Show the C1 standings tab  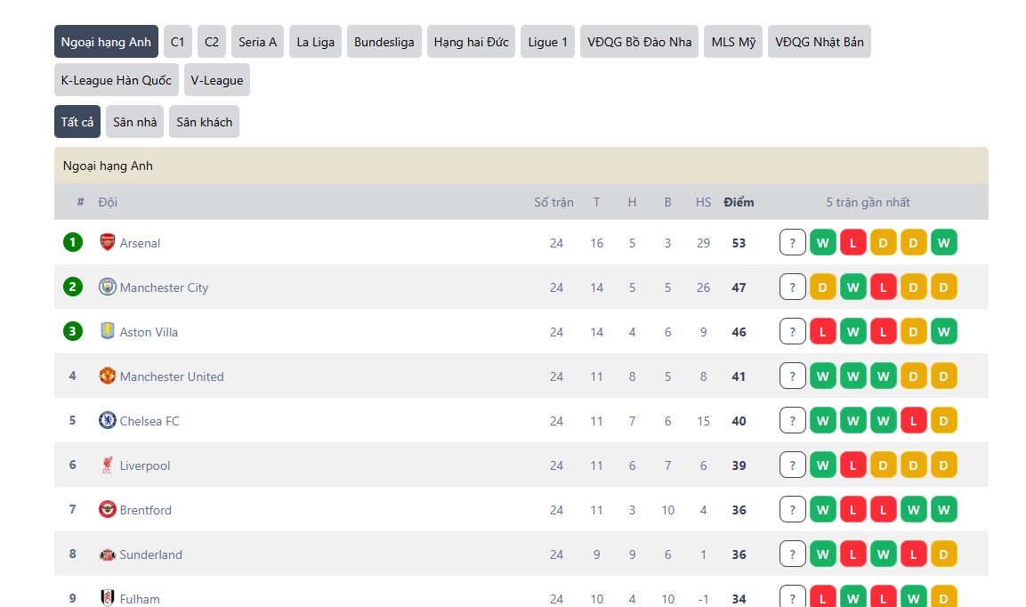click(178, 42)
